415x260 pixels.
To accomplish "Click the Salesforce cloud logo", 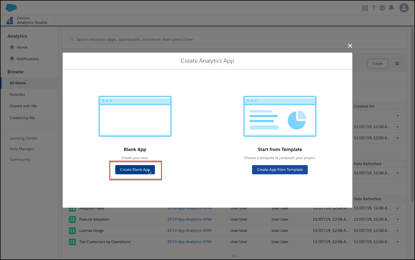I will coord(11,8).
